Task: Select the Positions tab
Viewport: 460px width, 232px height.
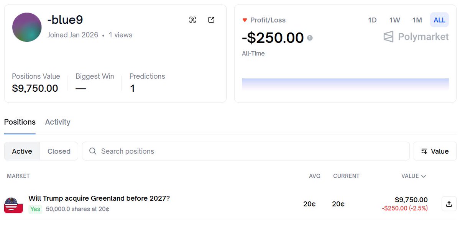Action: [x=20, y=122]
